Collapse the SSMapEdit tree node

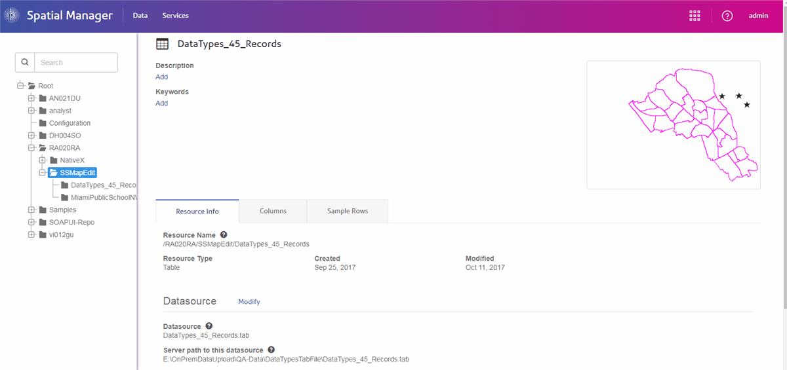click(43, 173)
